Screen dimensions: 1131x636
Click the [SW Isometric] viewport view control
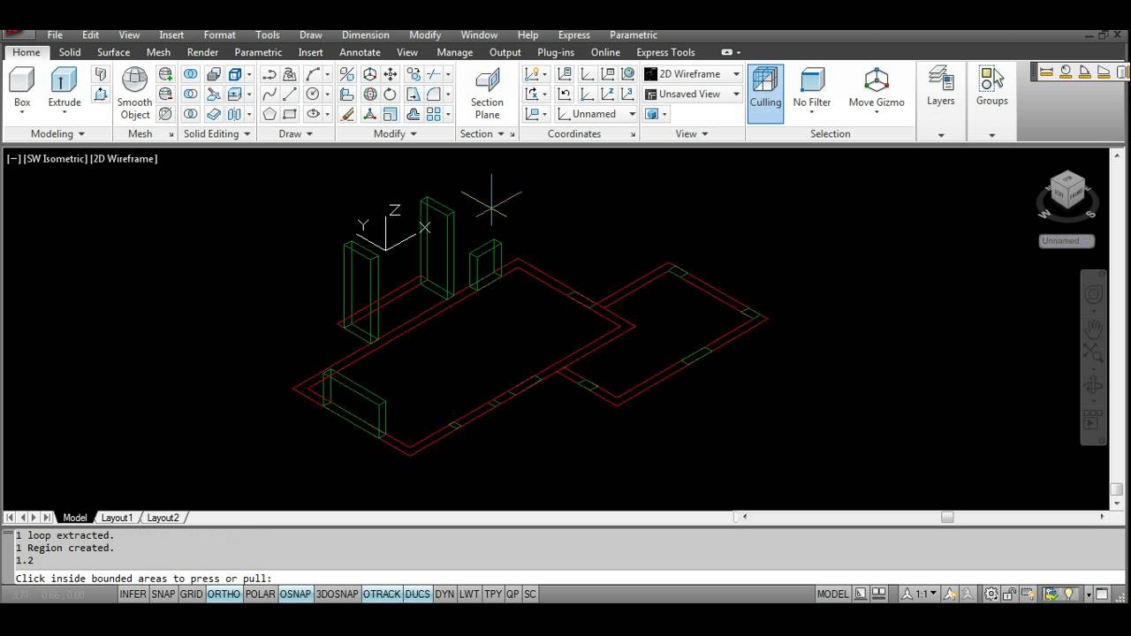tap(55, 159)
